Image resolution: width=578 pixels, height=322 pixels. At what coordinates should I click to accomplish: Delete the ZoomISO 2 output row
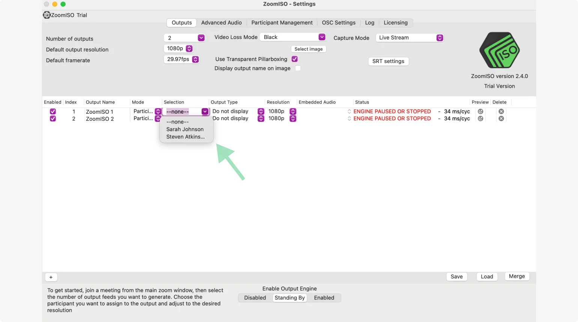coord(501,119)
